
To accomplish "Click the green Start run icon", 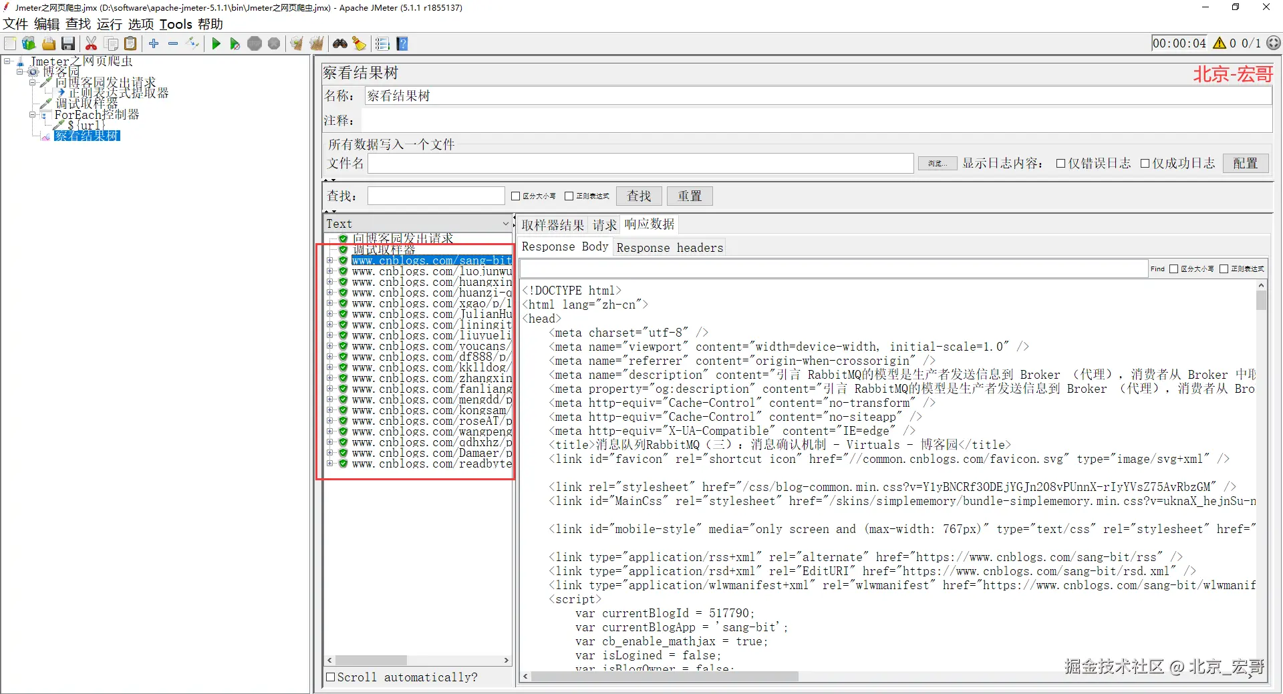I will (x=216, y=44).
